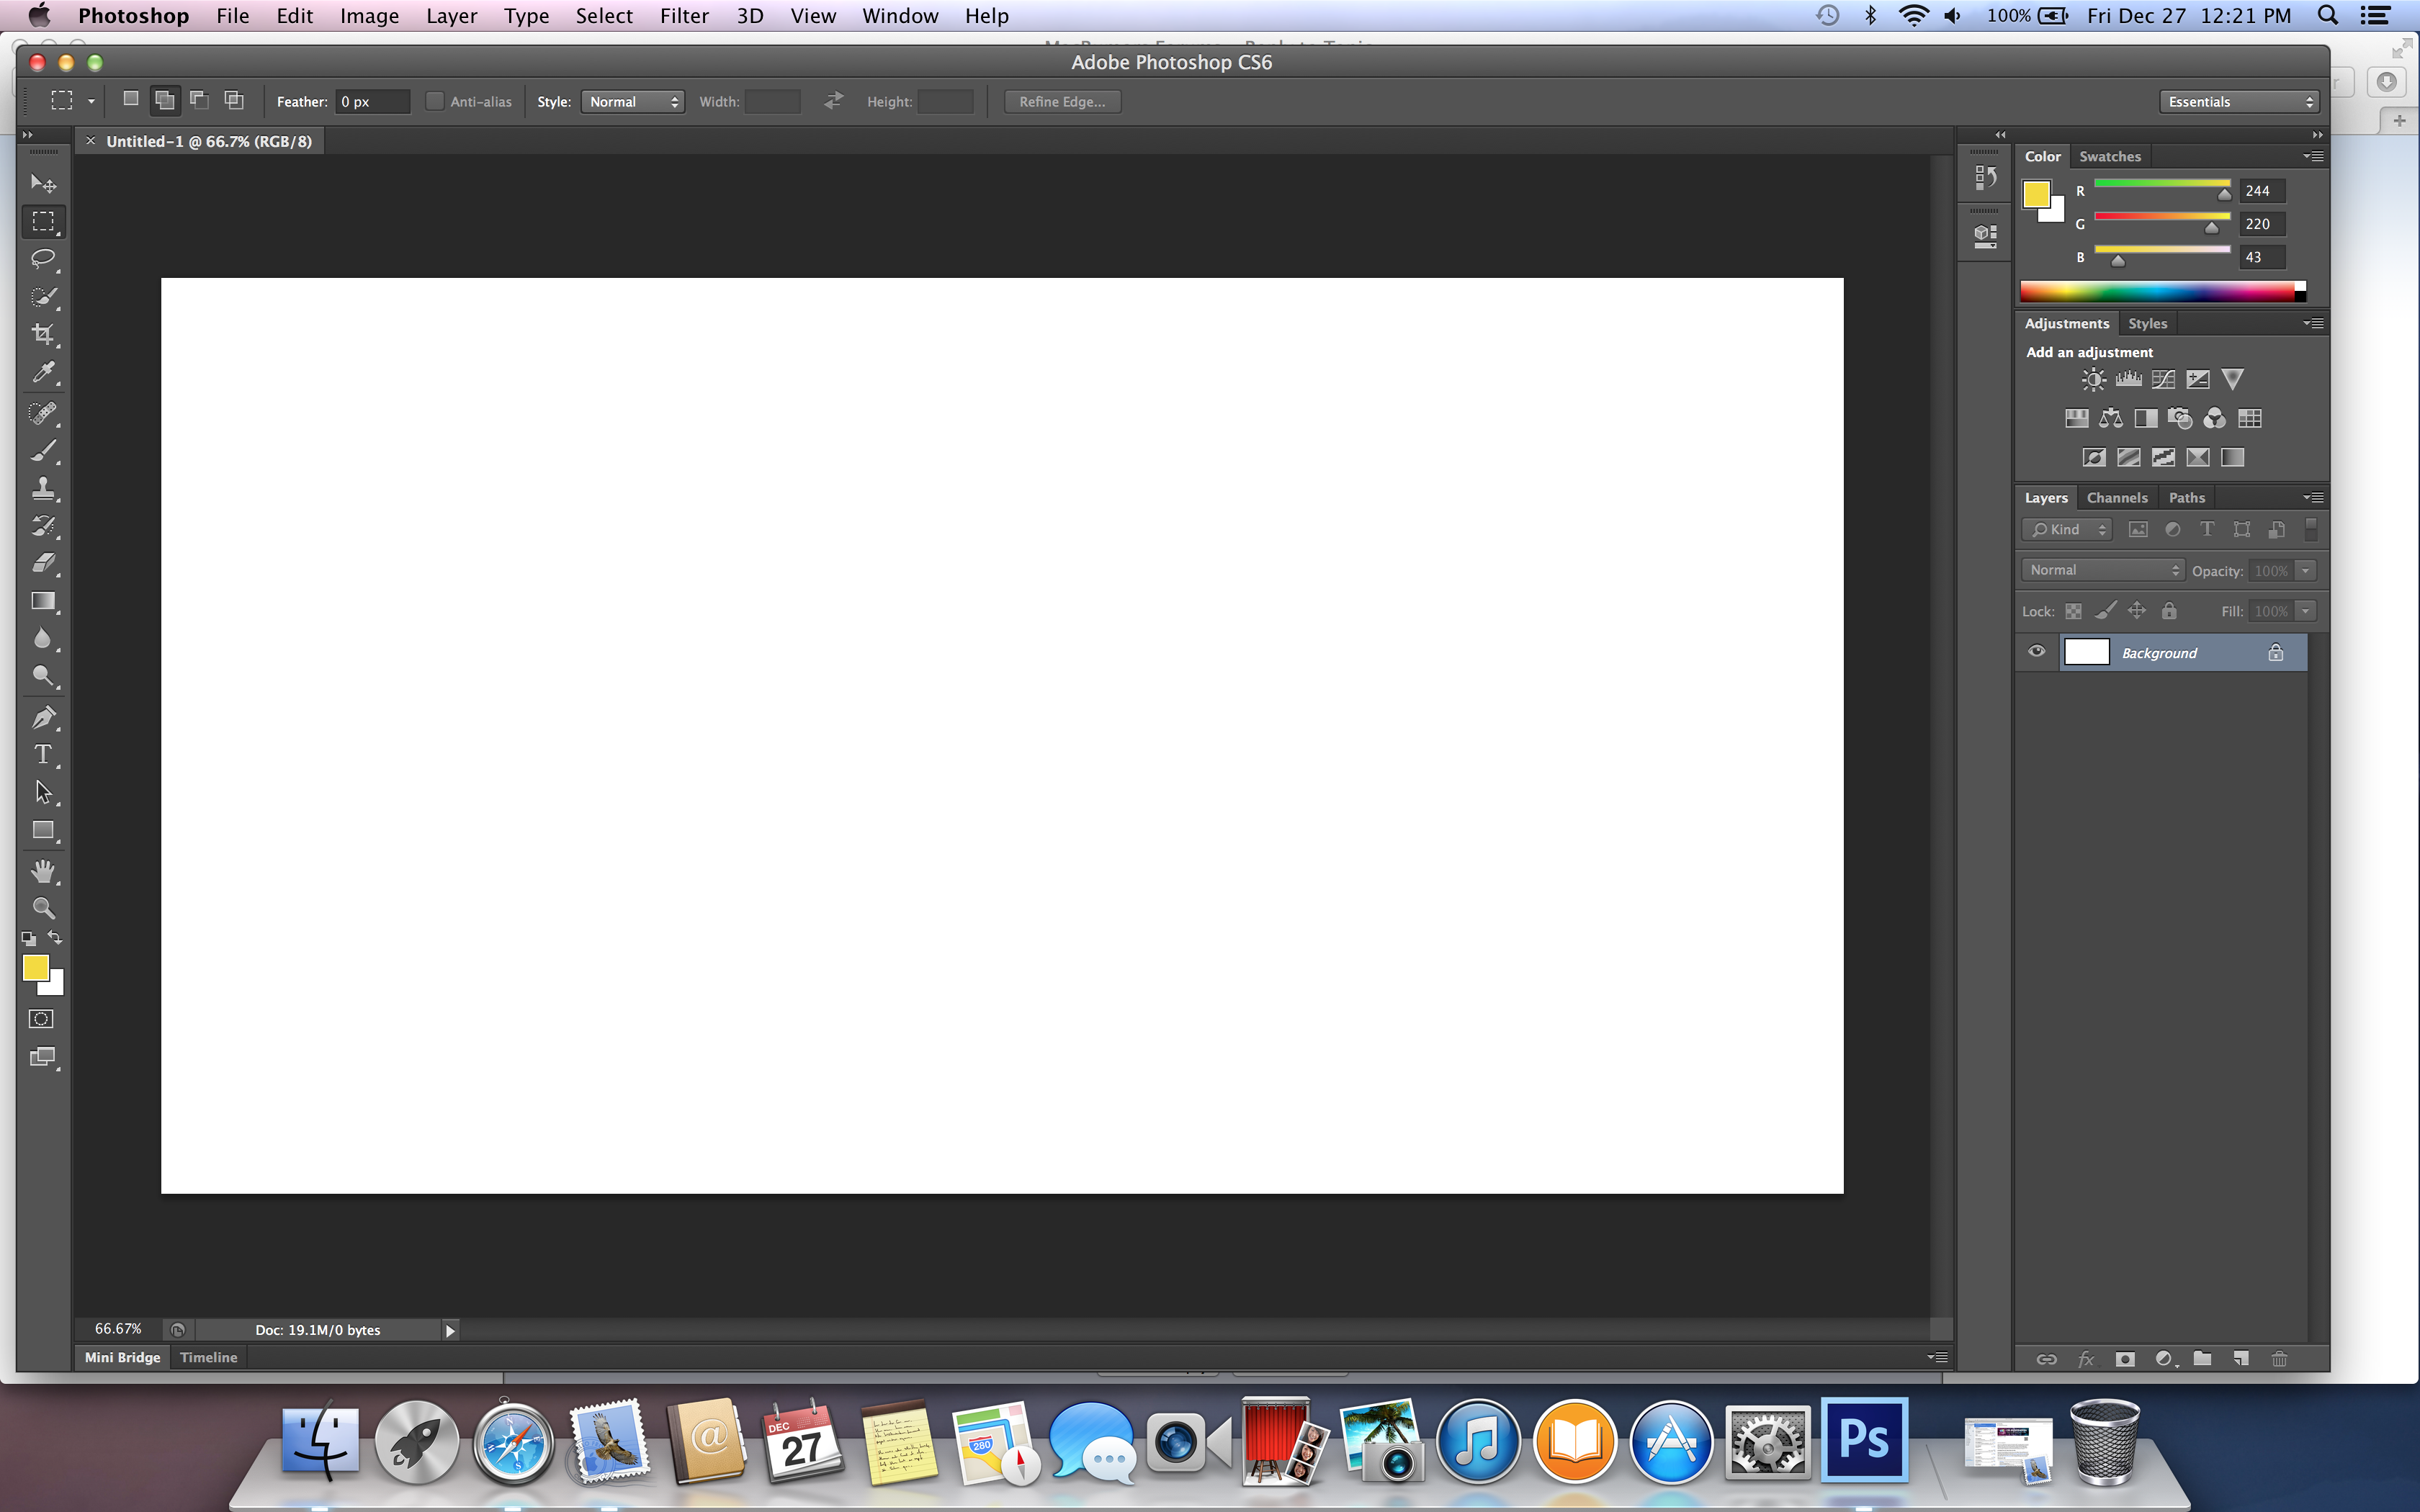The width and height of the screenshot is (2420, 1512).
Task: Add a Photo Filter adjustment
Action: click(x=2180, y=418)
